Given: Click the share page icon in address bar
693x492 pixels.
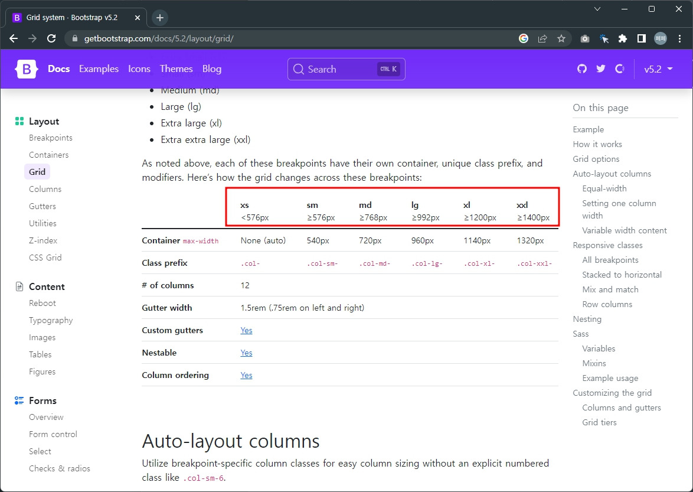Looking at the screenshot, I should [x=542, y=38].
